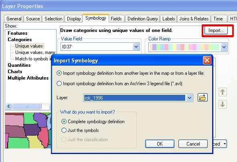Open the Definition Query tab
Screen dimensions: 237x162
142,19
